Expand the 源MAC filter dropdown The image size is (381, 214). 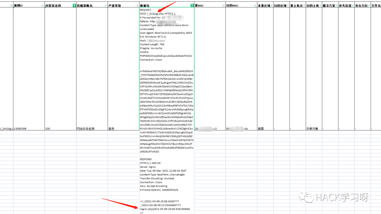click(x=224, y=6)
